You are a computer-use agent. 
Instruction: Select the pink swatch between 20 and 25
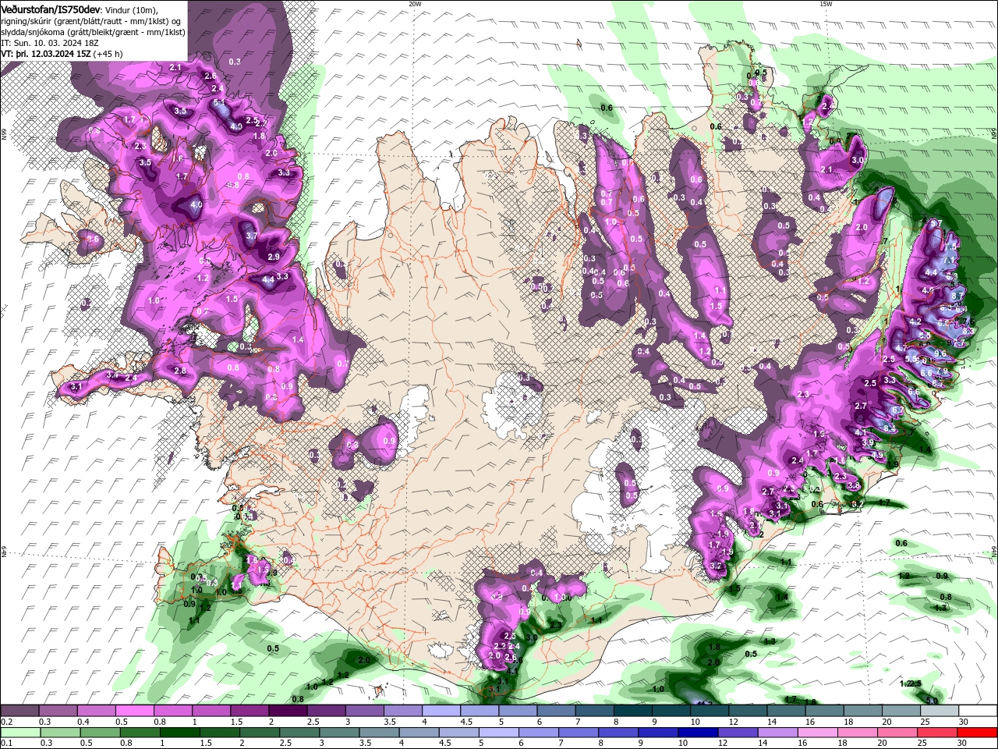[899, 732]
